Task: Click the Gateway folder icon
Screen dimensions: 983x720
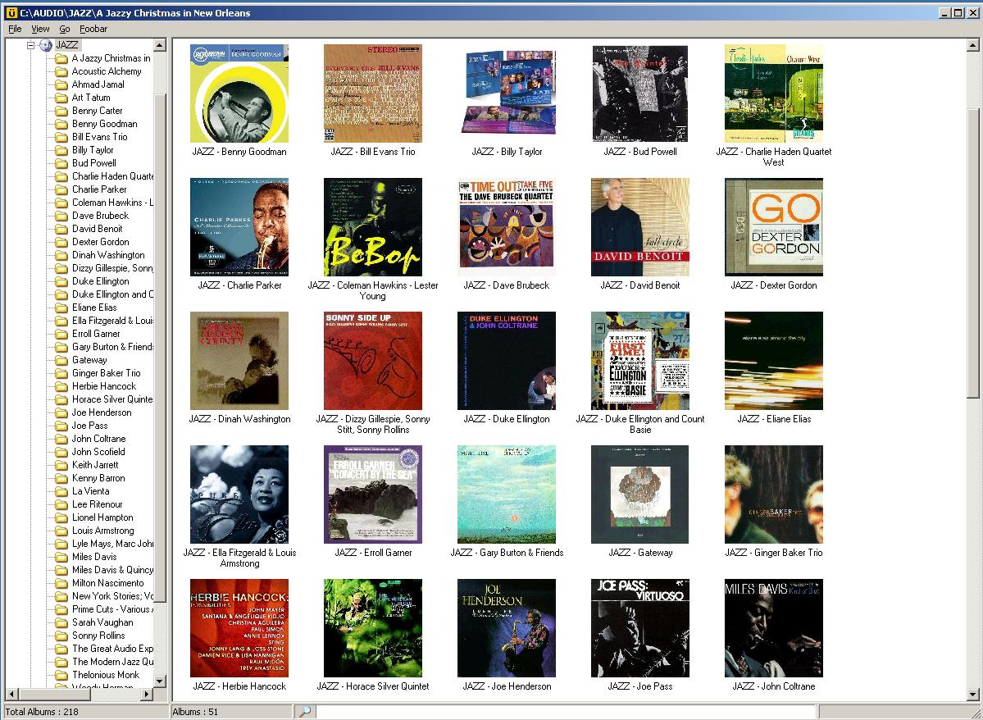Action: tap(61, 361)
